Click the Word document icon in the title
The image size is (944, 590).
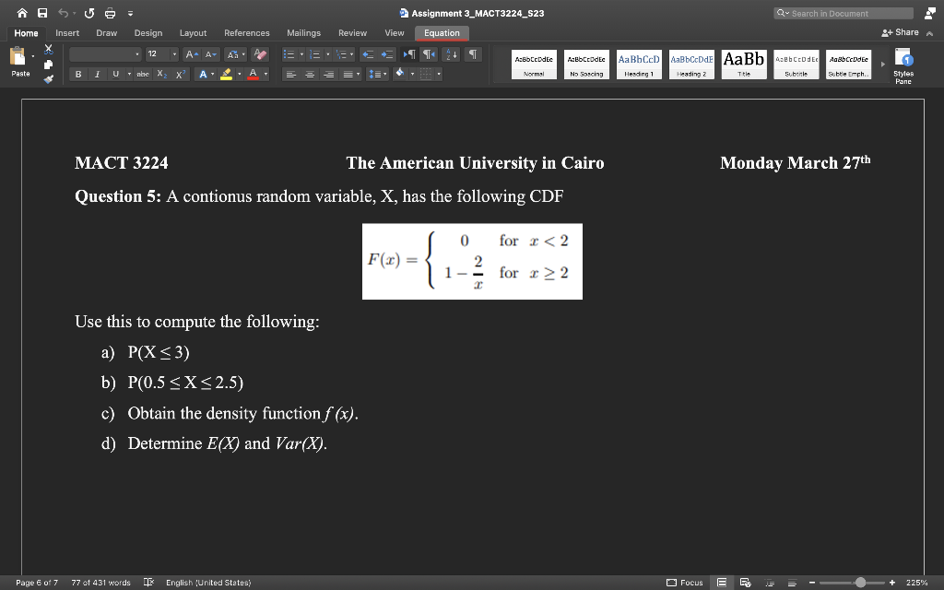pyautogui.click(x=404, y=13)
